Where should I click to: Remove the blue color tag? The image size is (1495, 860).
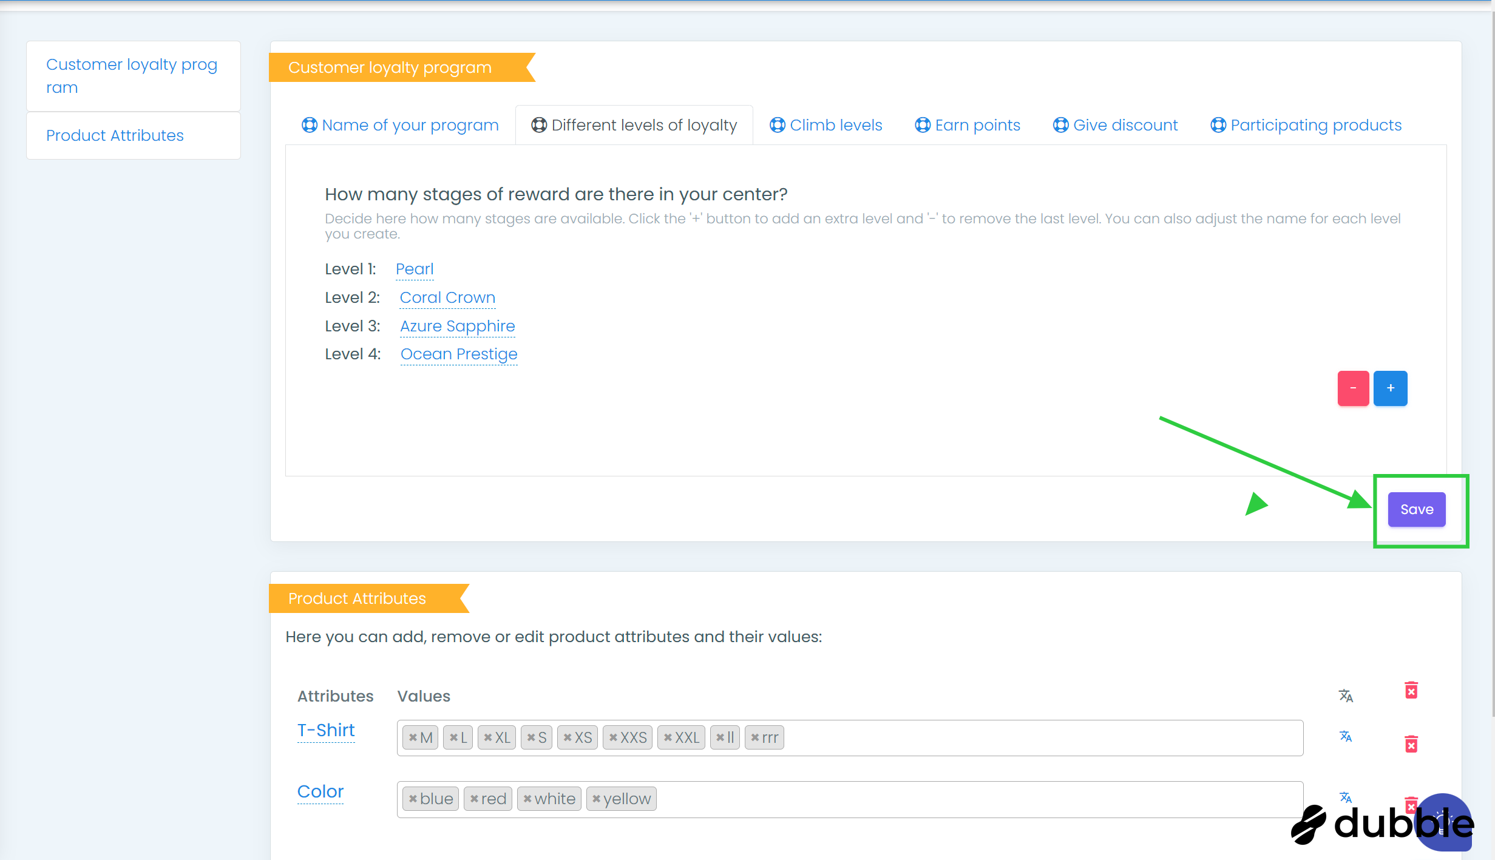point(413,799)
